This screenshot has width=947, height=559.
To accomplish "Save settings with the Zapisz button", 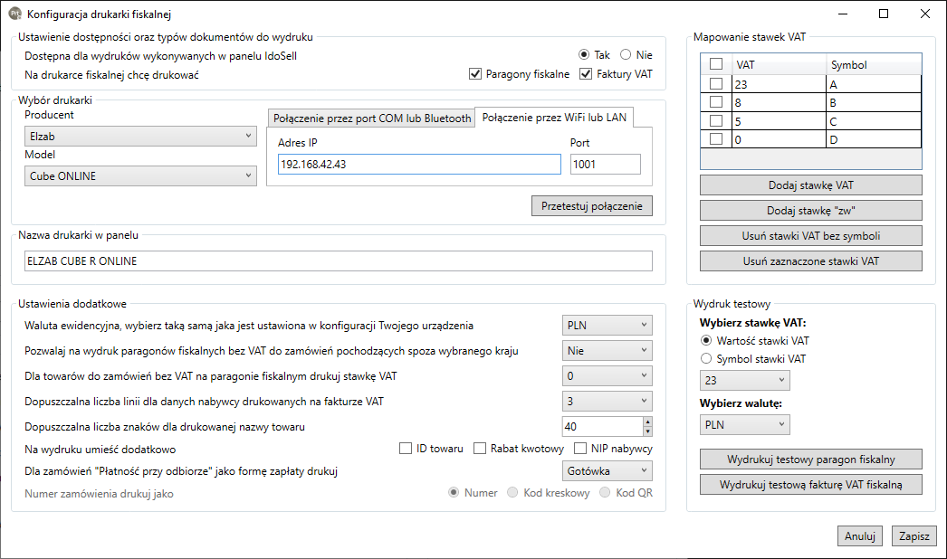I will click(x=914, y=535).
